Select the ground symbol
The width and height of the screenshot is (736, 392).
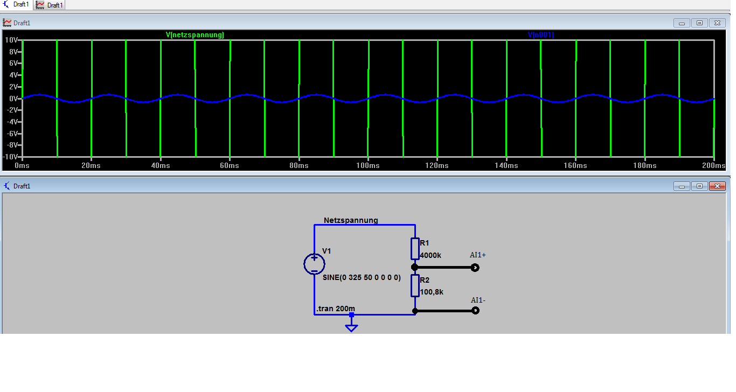(x=351, y=328)
